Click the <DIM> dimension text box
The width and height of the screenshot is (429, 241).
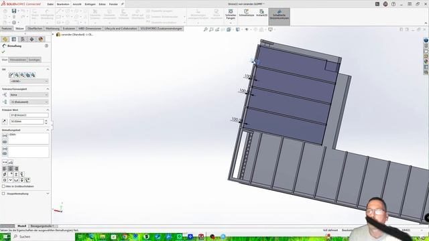pyautogui.click(x=28, y=139)
